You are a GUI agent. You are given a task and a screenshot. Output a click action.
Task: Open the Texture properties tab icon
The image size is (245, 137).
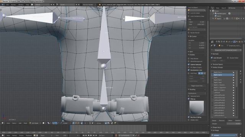pos(240,41)
